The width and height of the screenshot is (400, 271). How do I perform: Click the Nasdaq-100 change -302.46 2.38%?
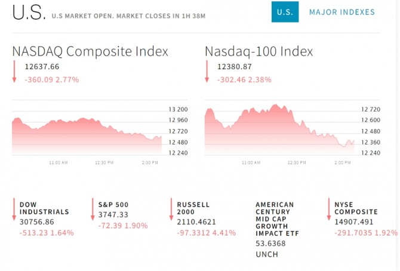(x=244, y=79)
